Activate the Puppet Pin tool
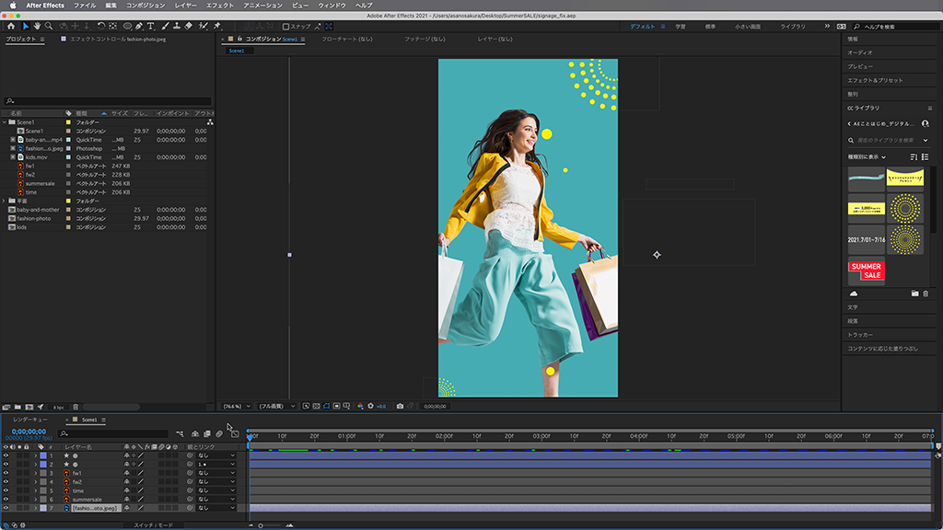Viewport: 943px width, 530px height. 216,27
